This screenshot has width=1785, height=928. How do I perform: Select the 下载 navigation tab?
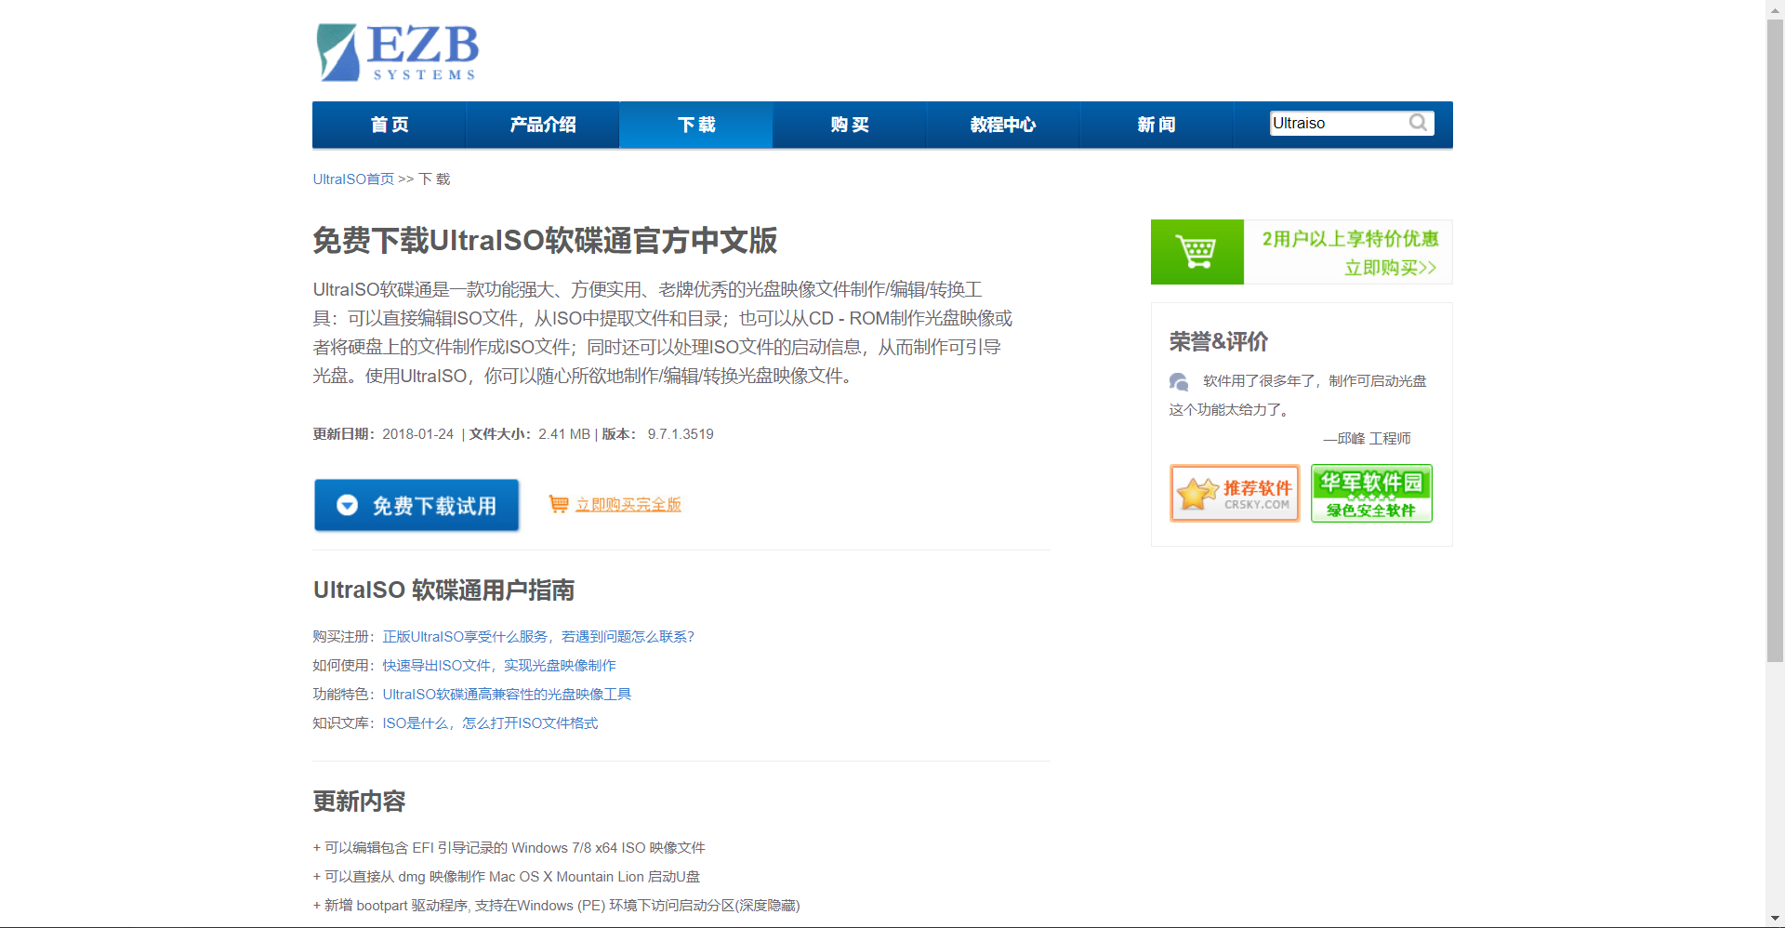coord(696,125)
